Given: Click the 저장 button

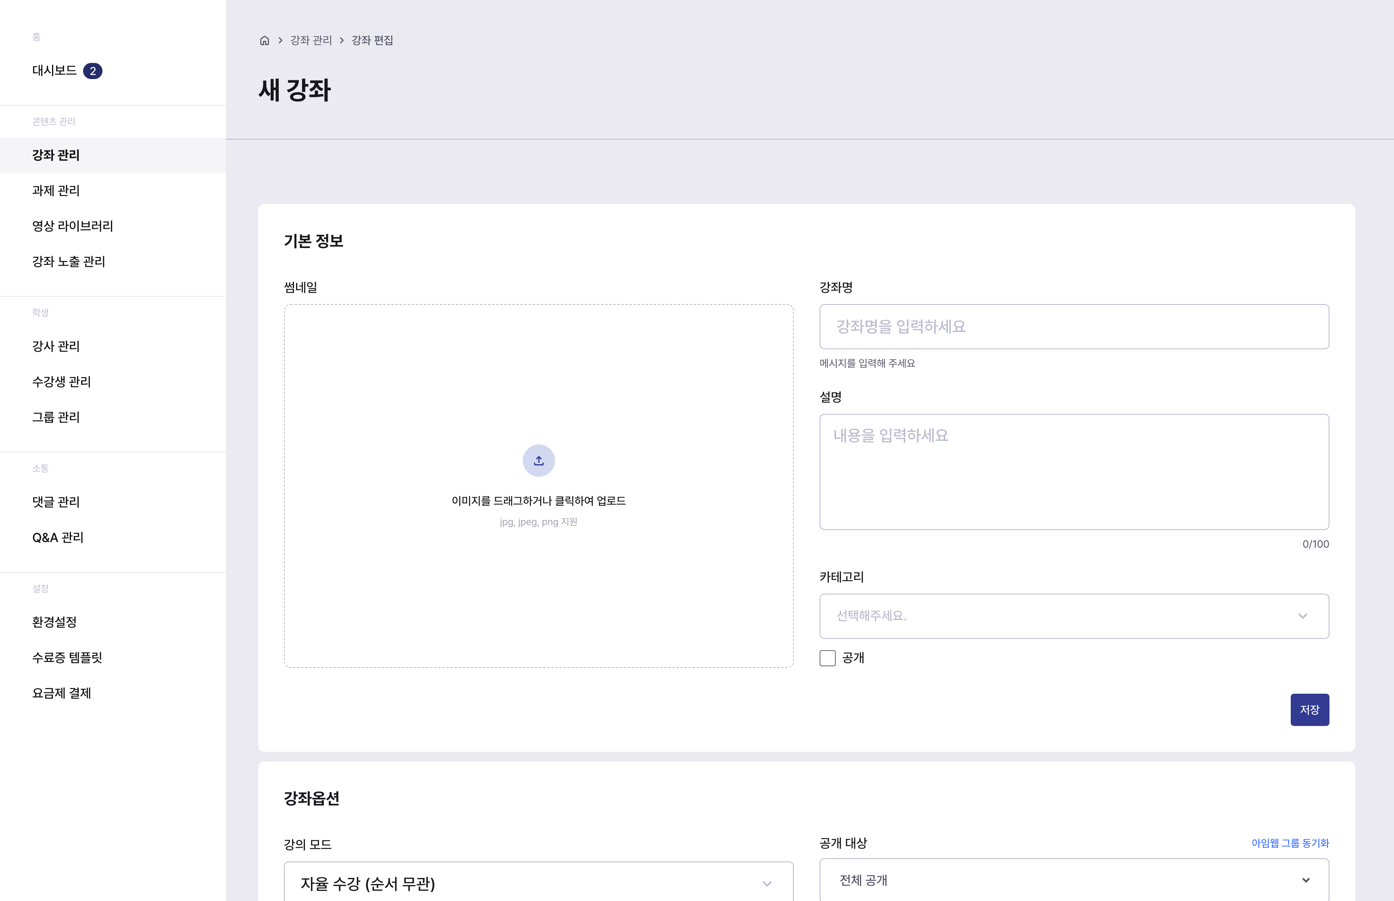Looking at the screenshot, I should (x=1309, y=709).
